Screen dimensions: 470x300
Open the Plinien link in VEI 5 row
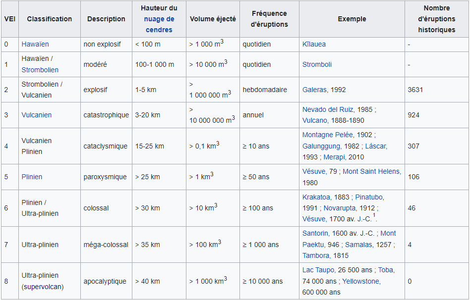click(x=32, y=177)
